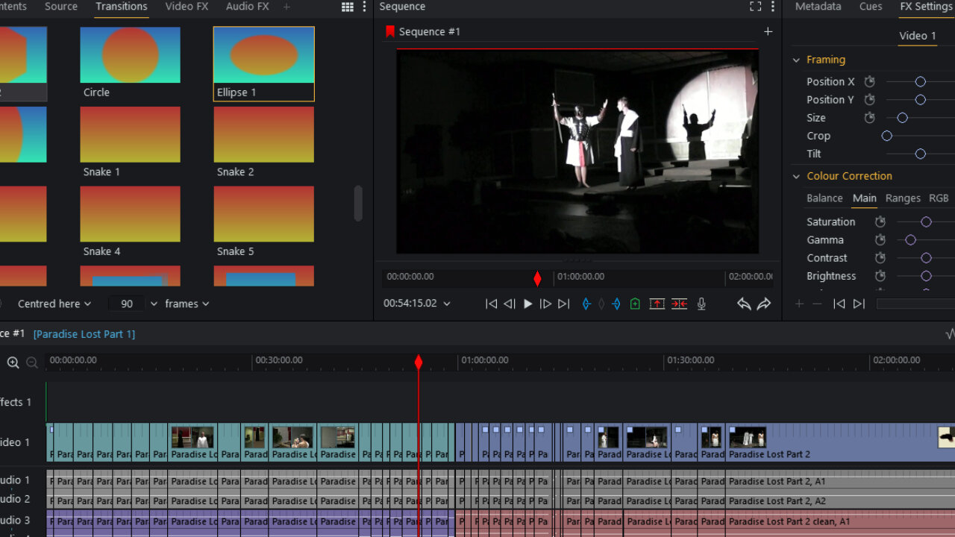This screenshot has width=955, height=537.
Task: Open the voice-over microphone icon
Action: (701, 304)
